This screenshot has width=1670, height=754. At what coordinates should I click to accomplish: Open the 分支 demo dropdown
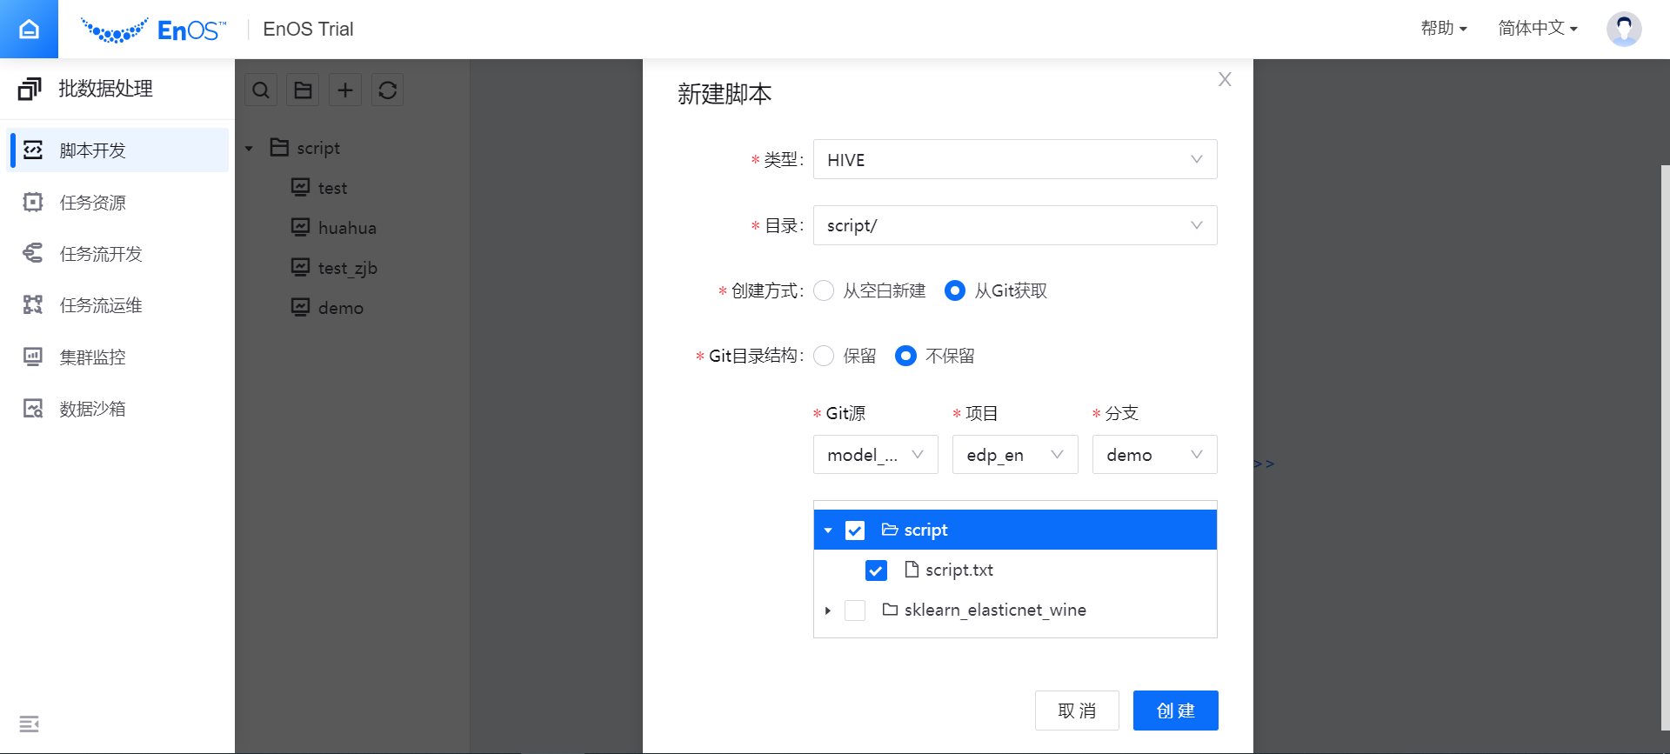pos(1154,454)
